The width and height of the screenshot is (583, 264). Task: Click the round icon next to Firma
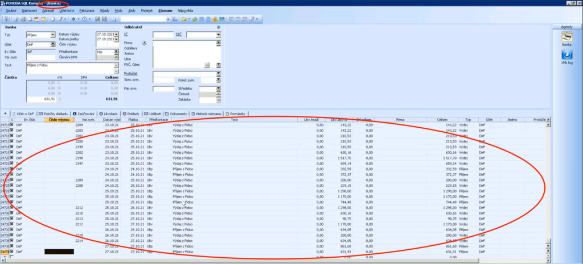(144, 43)
